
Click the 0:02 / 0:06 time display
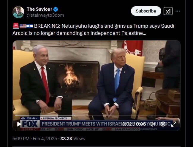pos(134,124)
